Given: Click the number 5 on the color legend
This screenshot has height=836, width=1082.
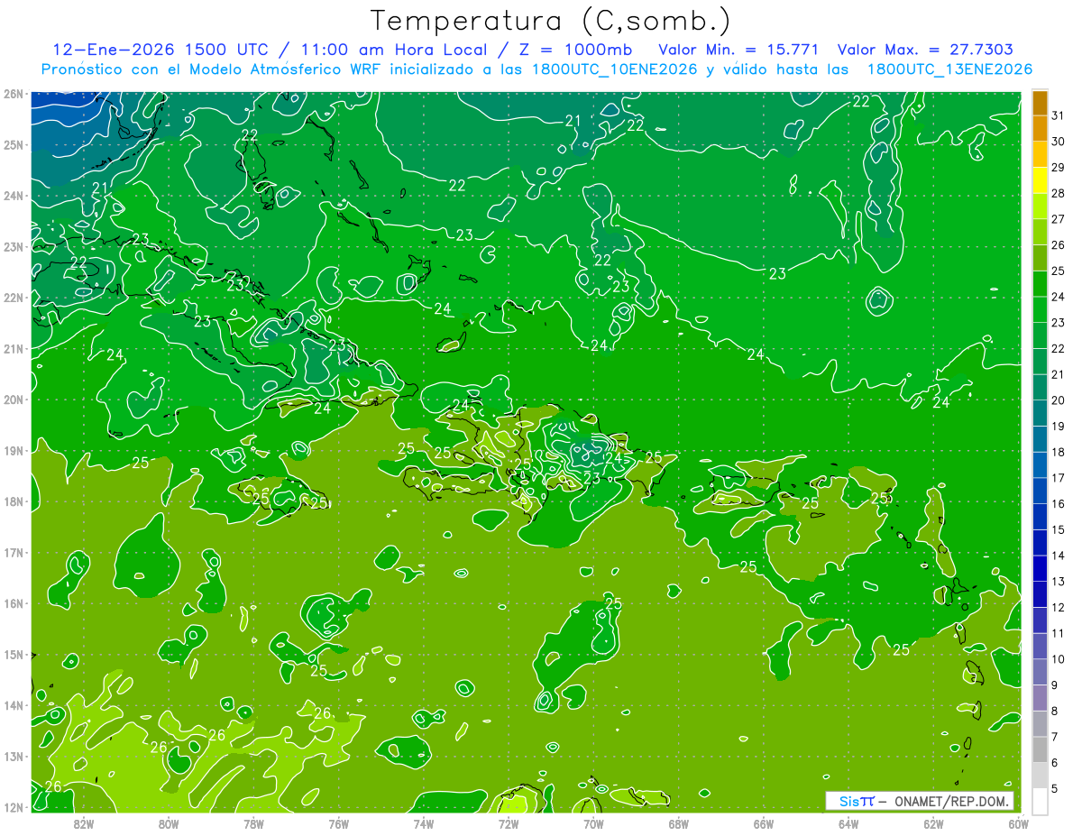Looking at the screenshot, I should (x=1055, y=788).
